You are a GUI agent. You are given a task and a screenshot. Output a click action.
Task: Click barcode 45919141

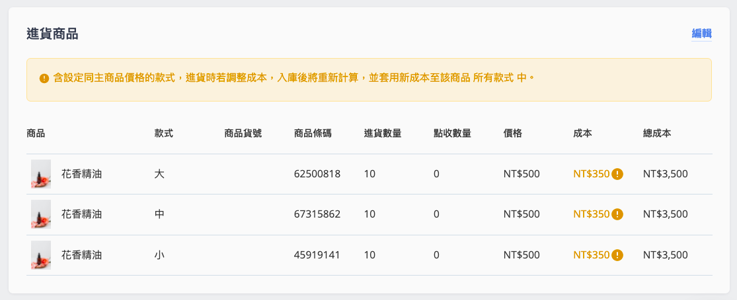317,255
